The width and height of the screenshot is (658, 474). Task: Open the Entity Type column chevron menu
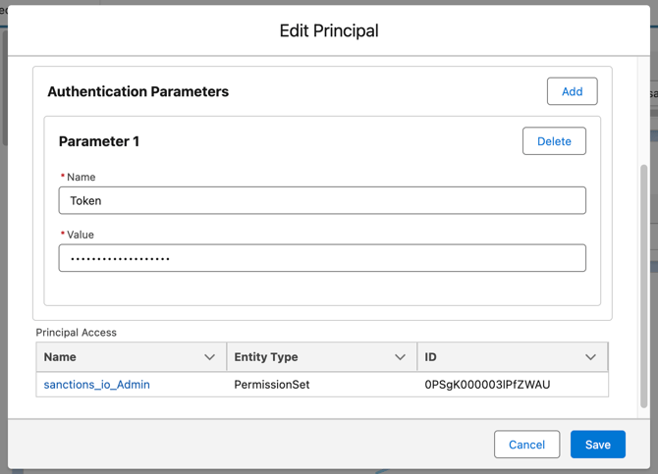400,357
